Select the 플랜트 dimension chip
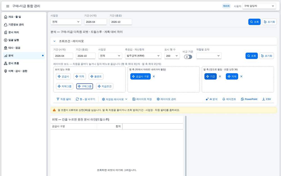This screenshot has height=176, width=281. point(96,76)
